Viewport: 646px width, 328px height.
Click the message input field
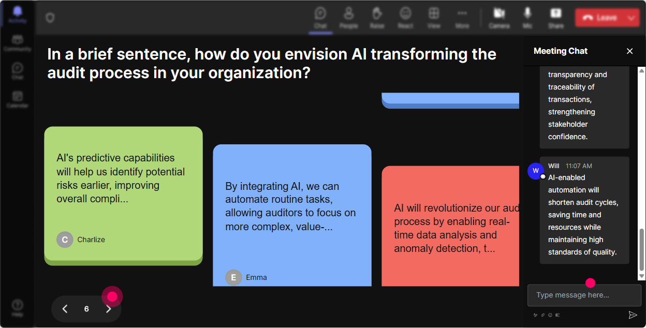pos(584,295)
